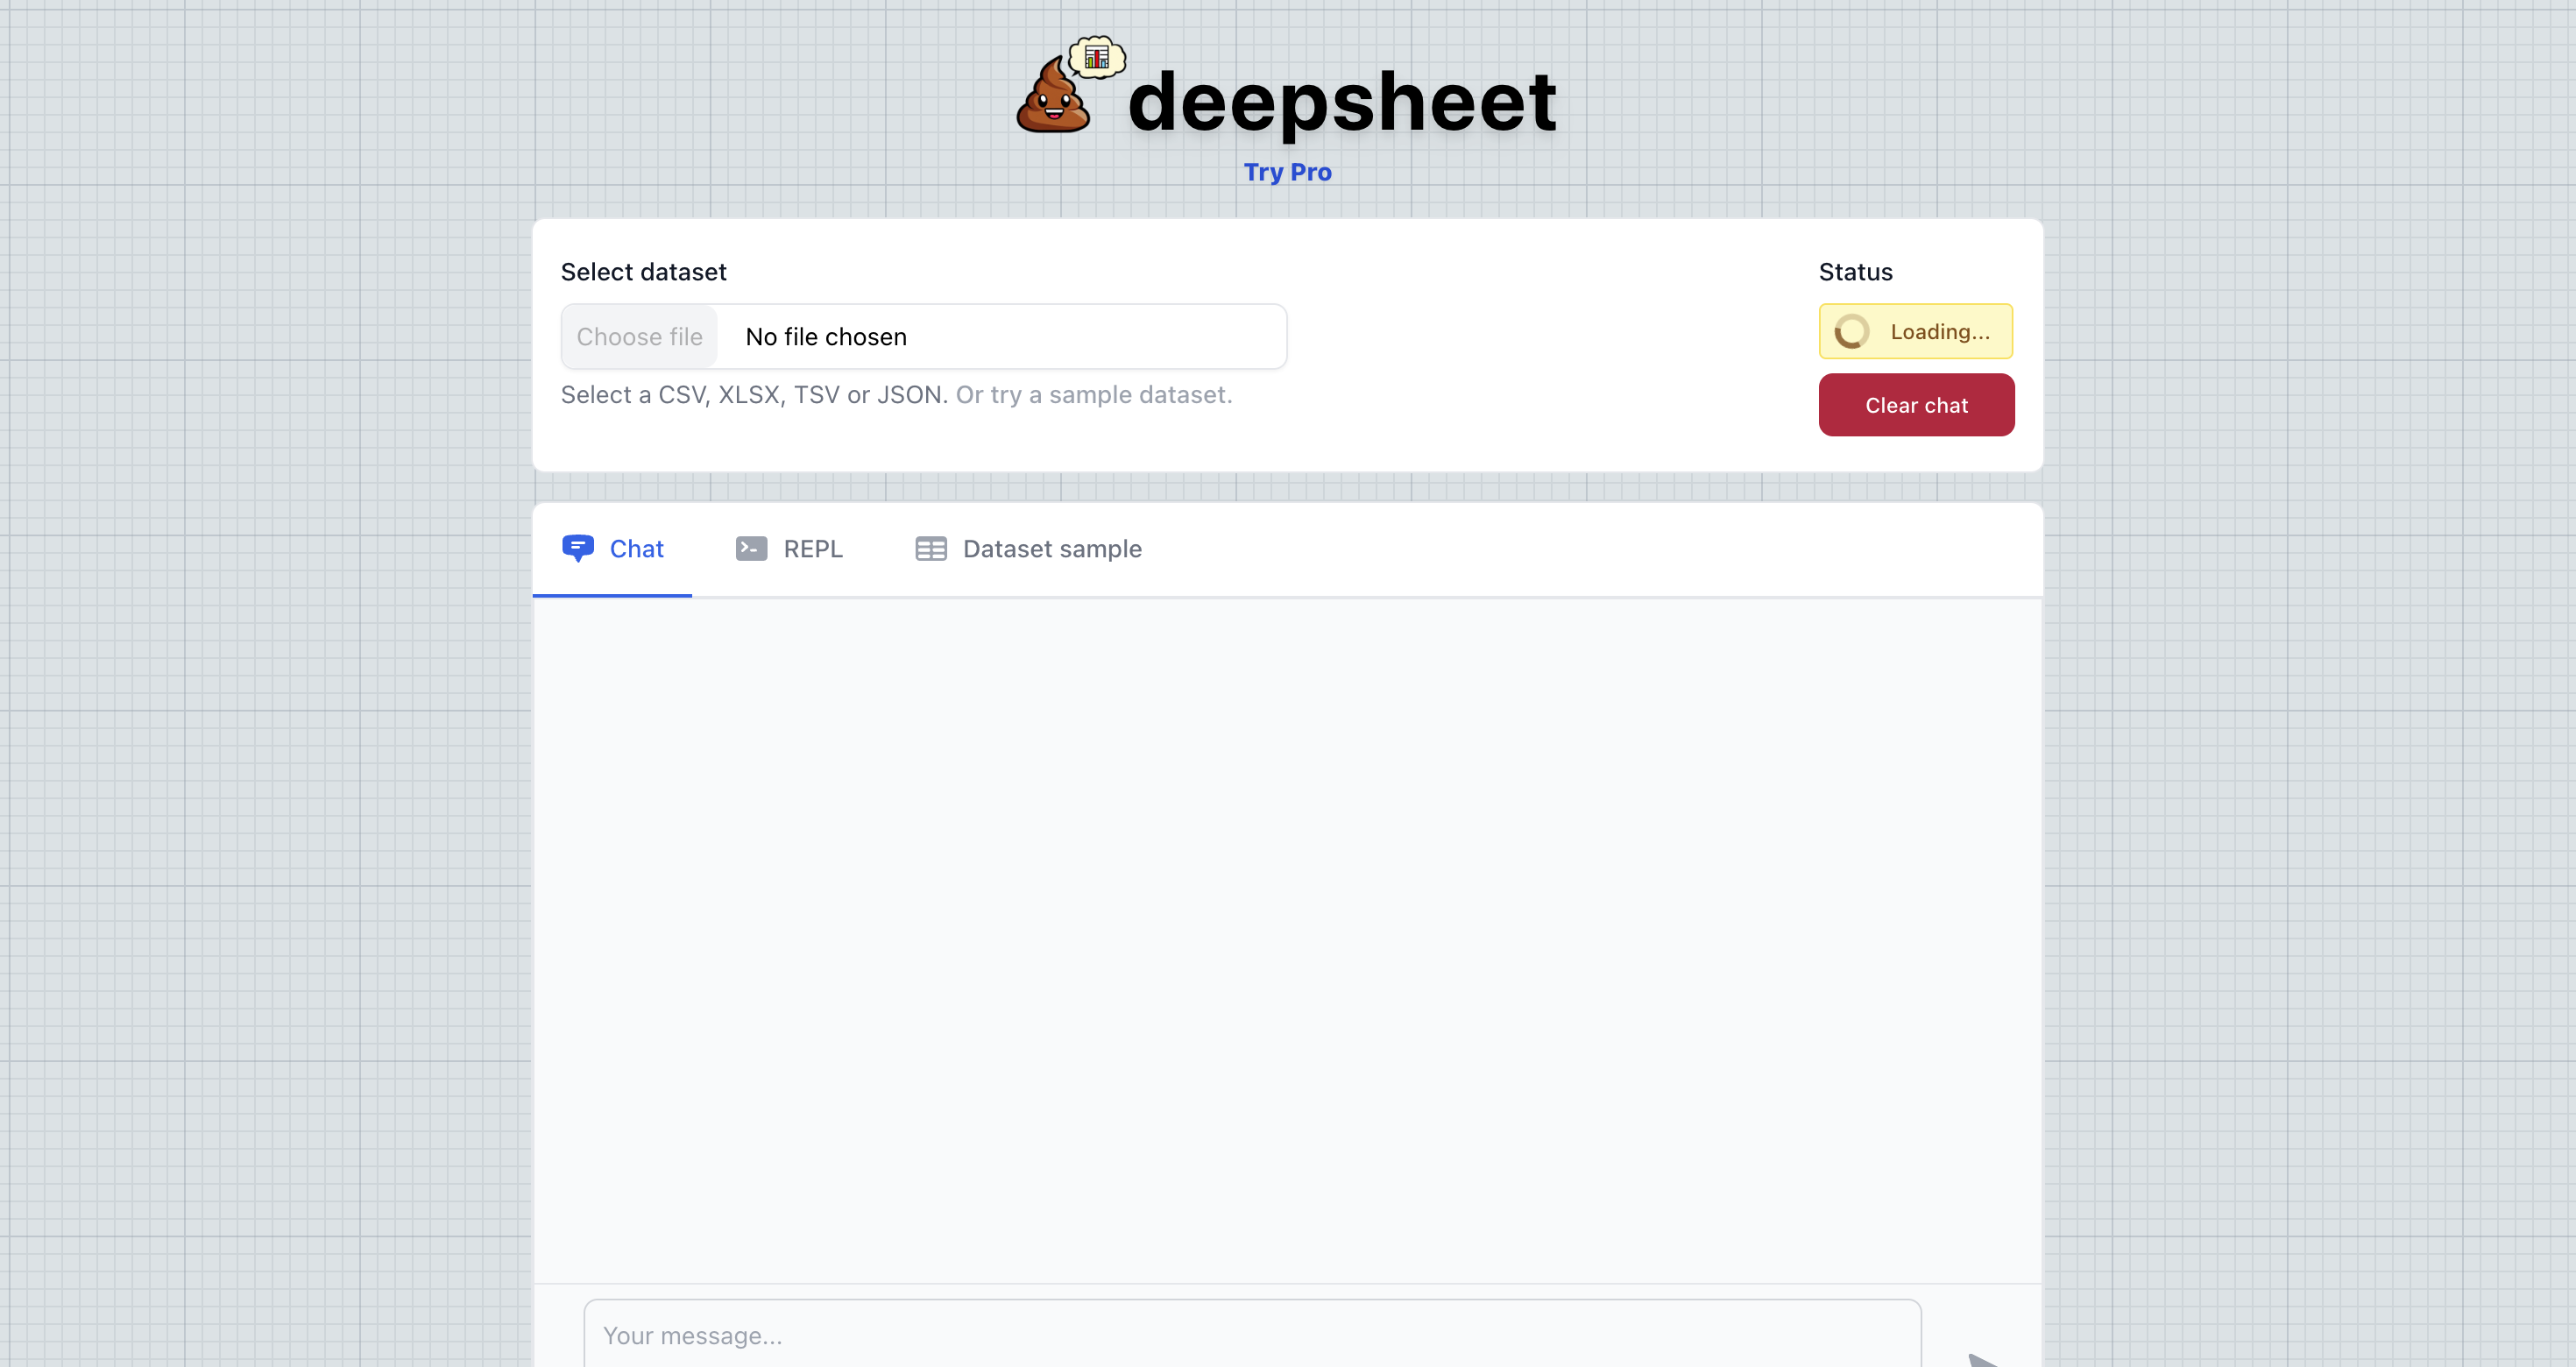Click the Choose file button

640,337
